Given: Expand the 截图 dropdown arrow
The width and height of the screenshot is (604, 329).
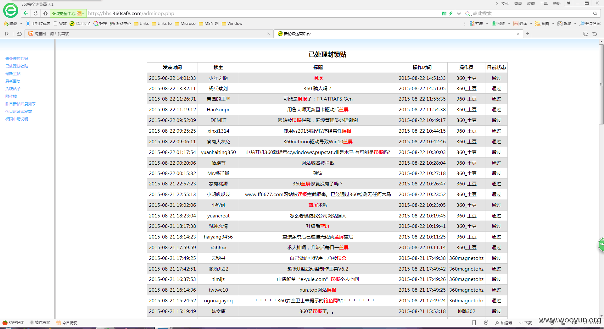Looking at the screenshot, I should click(553, 24).
